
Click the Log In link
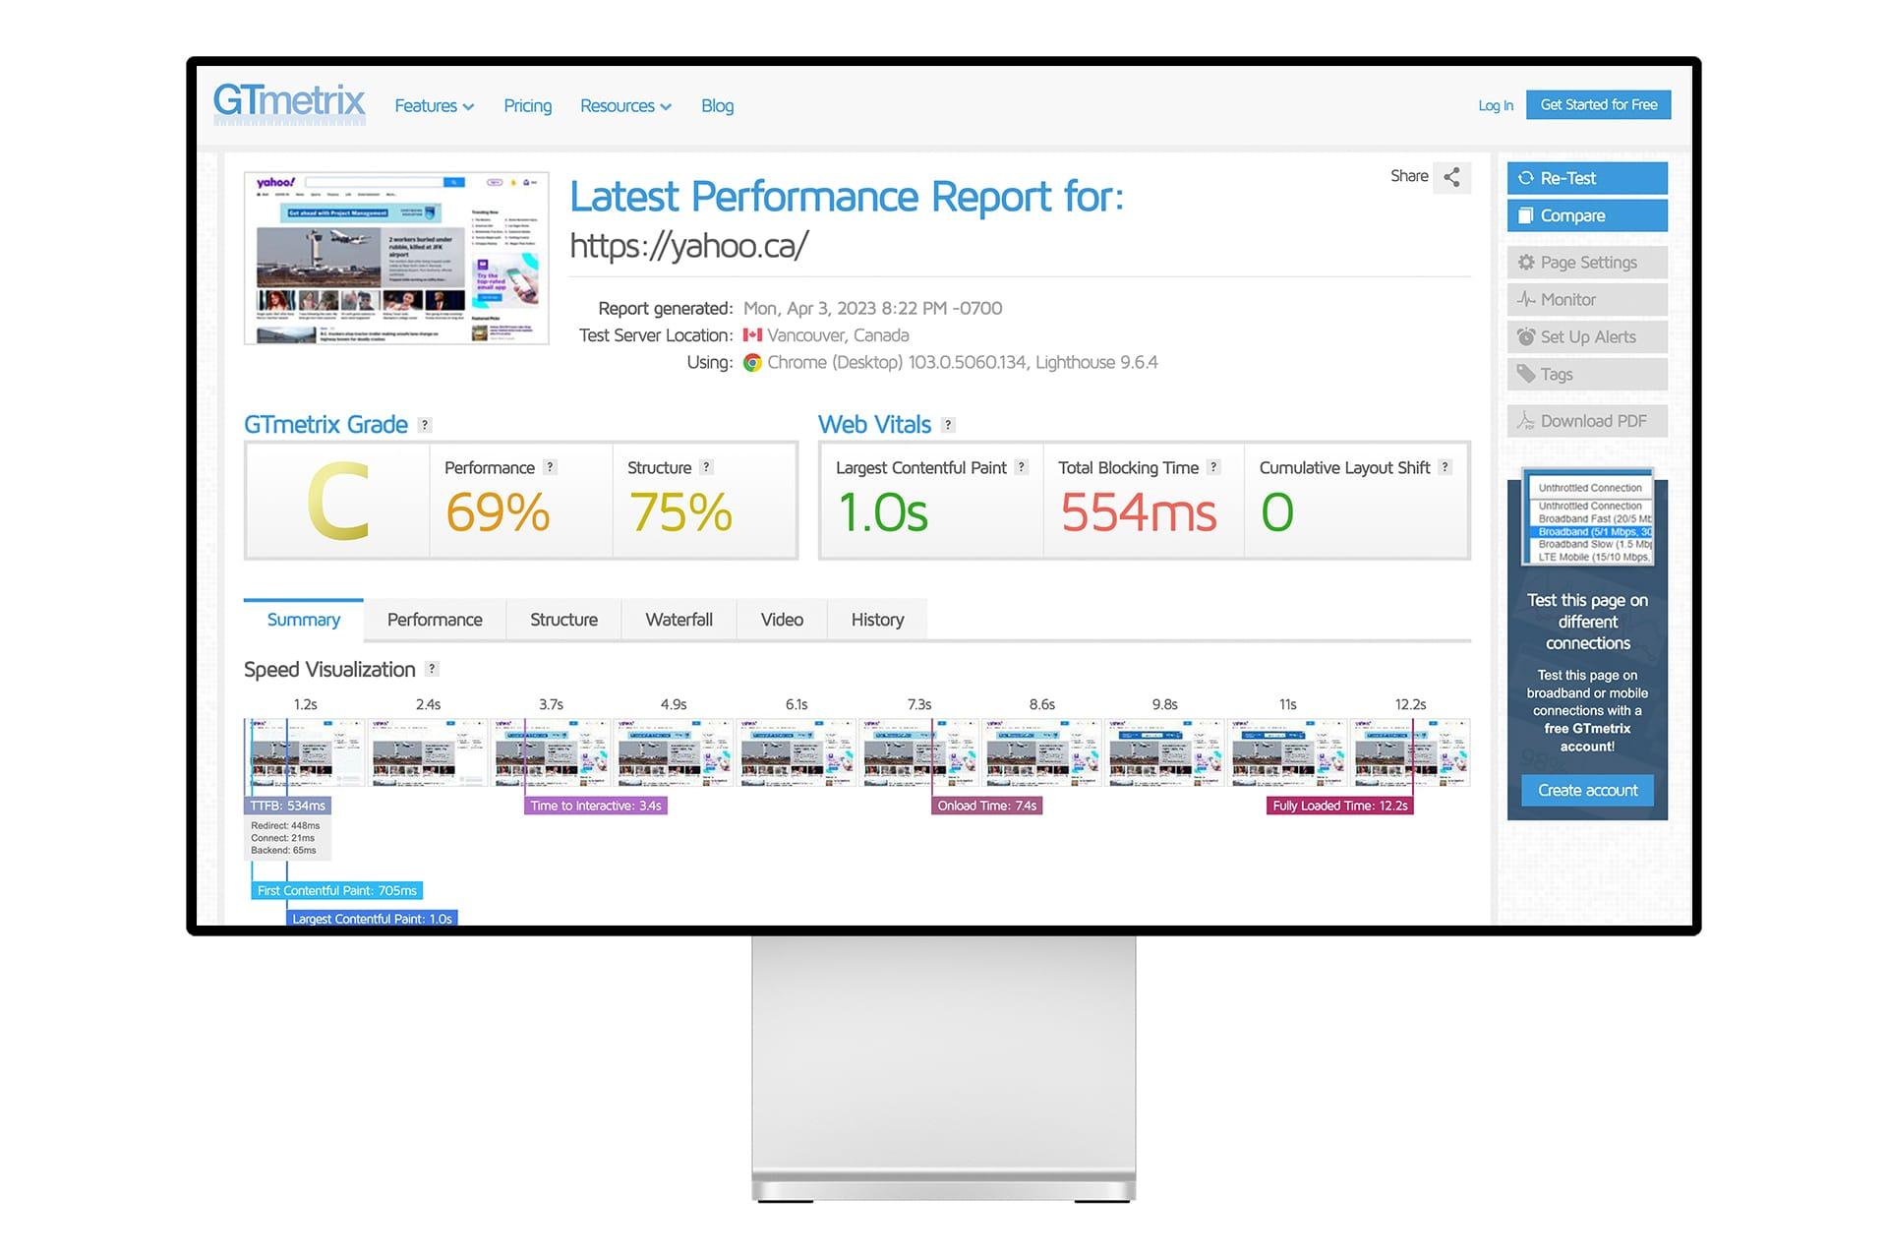point(1495,105)
